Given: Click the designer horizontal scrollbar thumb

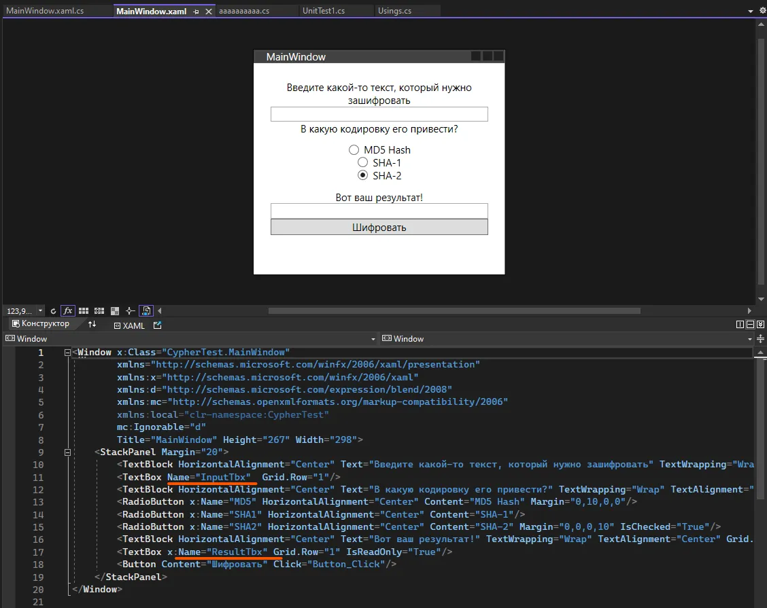Looking at the screenshot, I should click(x=454, y=311).
